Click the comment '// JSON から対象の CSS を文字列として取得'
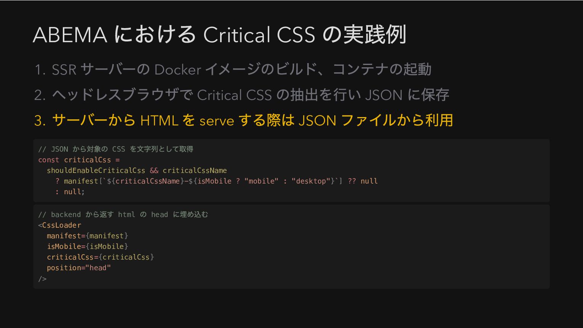 [116, 149]
